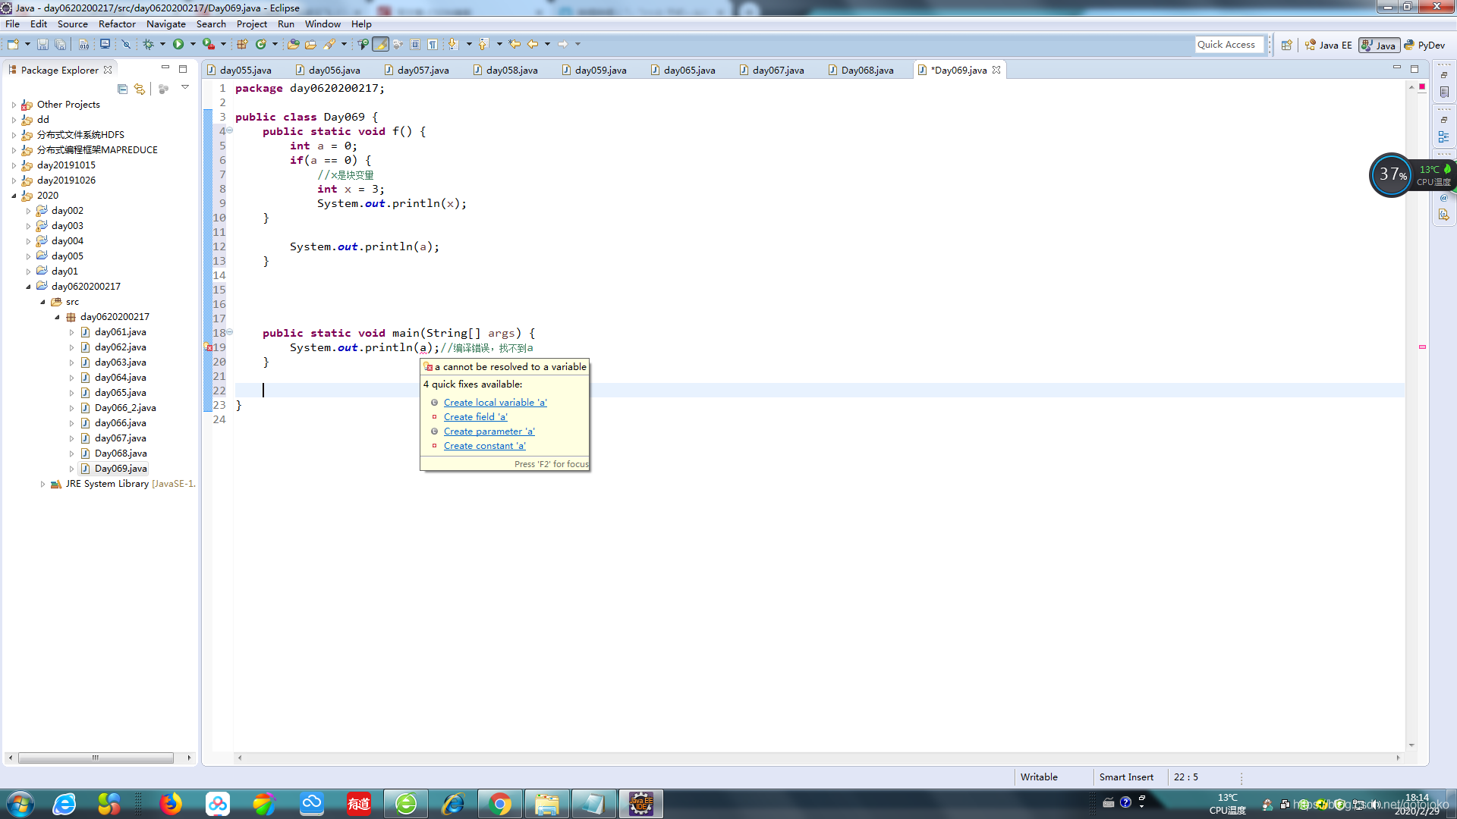
Task: Open Chrome from the taskbar
Action: point(500,804)
